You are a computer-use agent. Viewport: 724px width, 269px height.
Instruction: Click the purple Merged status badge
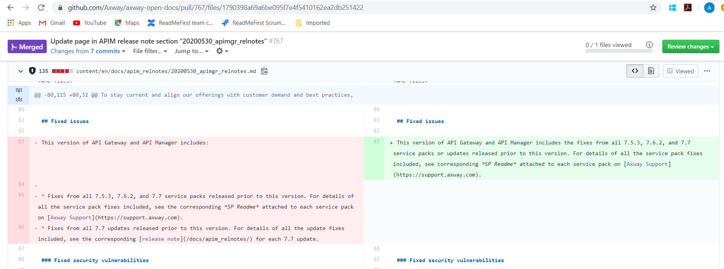coord(27,47)
